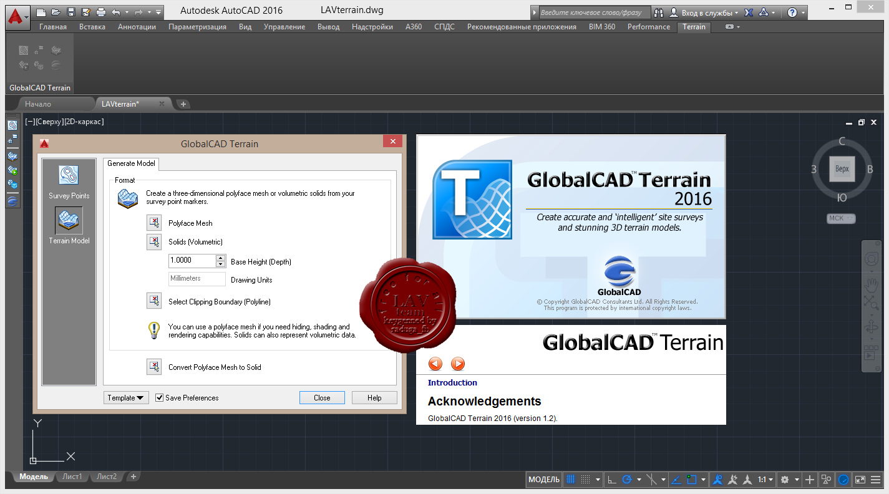
Task: Toggle annotation visibility icon in status bar
Action: [717, 480]
